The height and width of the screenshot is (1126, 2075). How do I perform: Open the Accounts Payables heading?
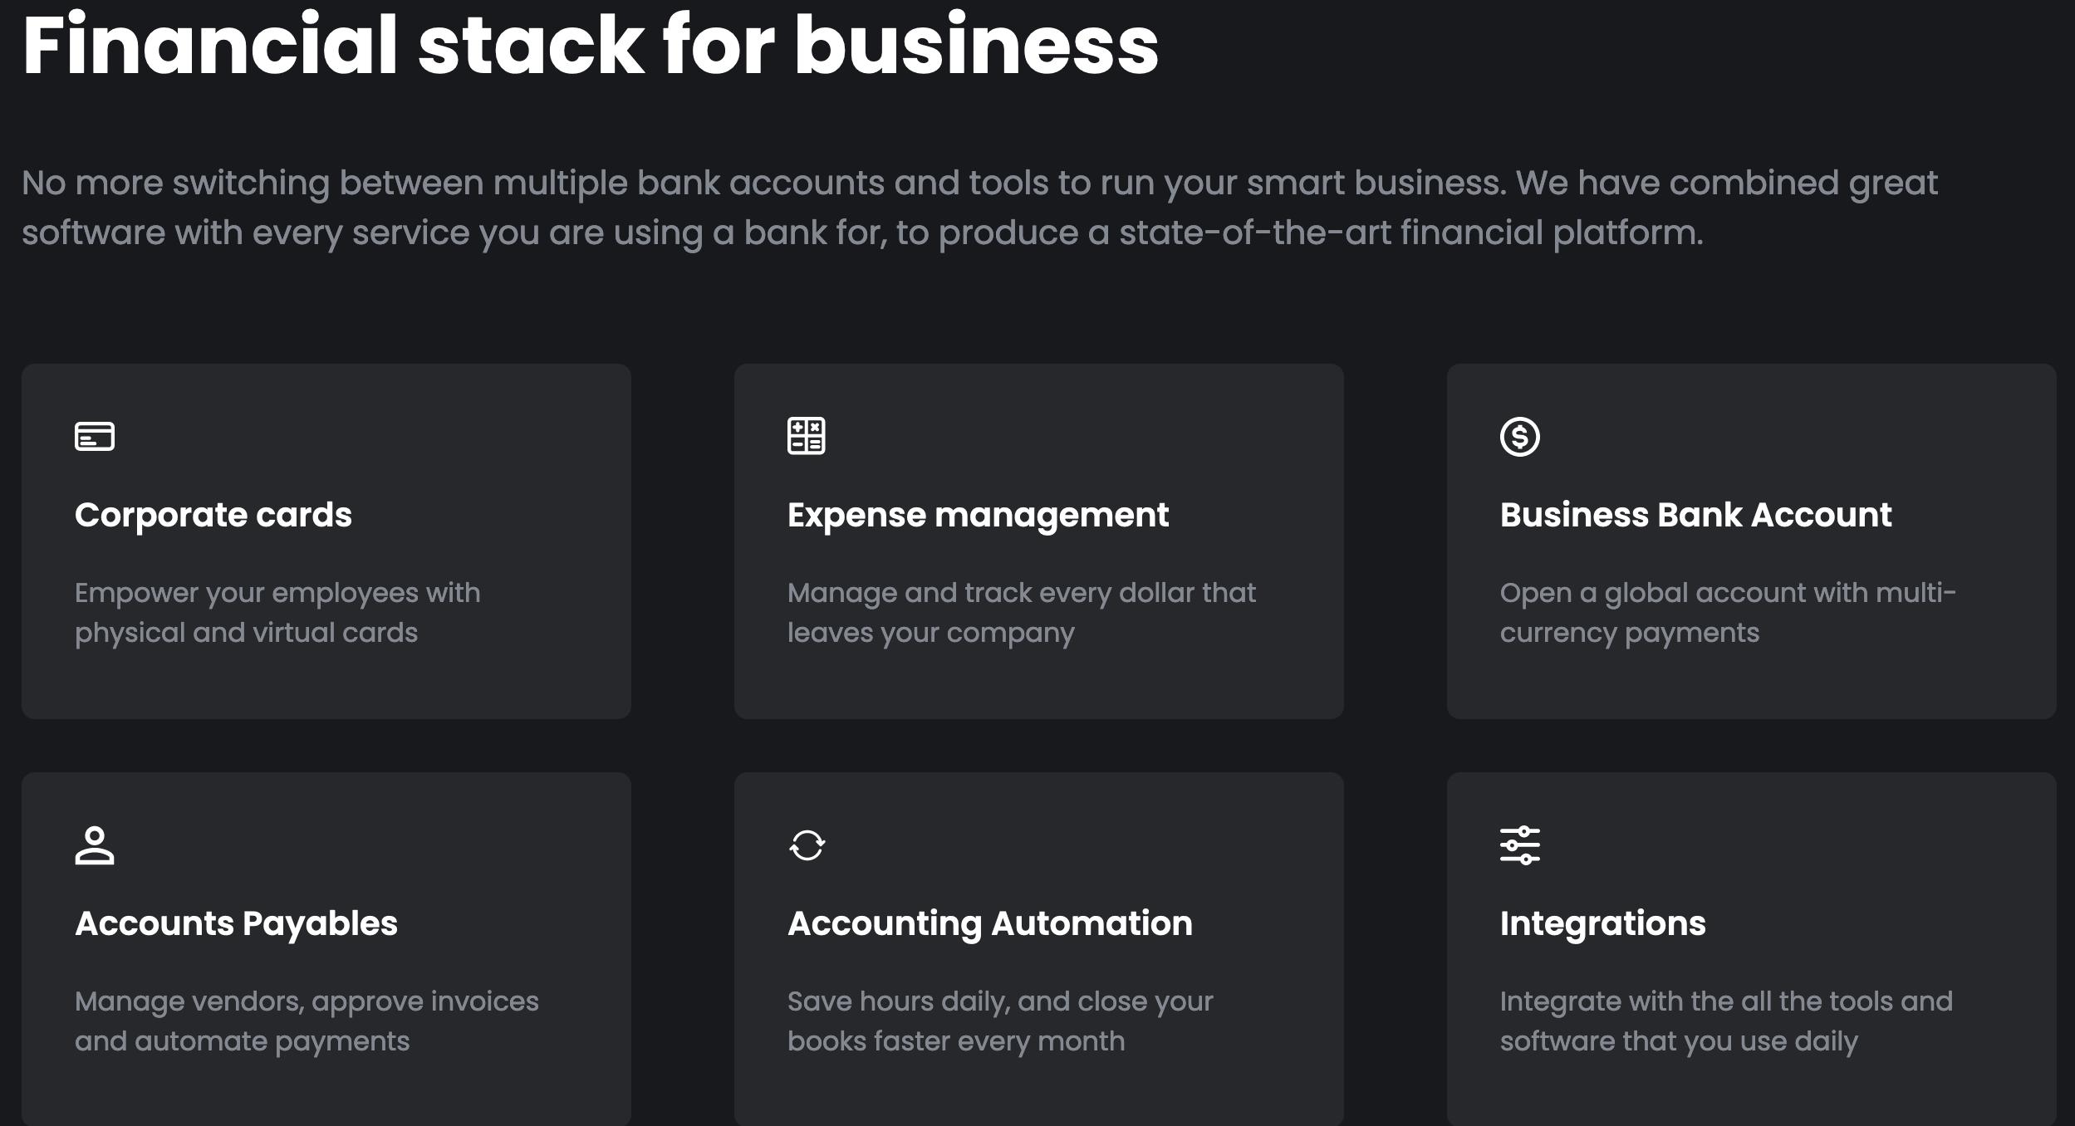coord(236,923)
